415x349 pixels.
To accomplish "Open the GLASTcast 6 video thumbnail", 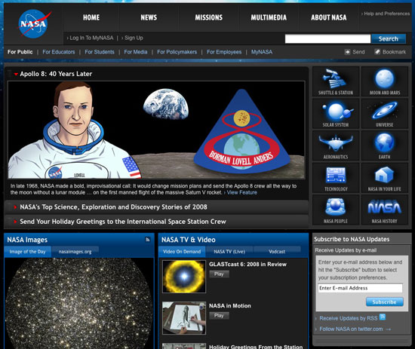I will [x=184, y=277].
